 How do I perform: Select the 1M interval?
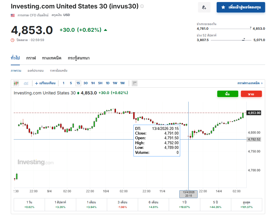pos(122,83)
